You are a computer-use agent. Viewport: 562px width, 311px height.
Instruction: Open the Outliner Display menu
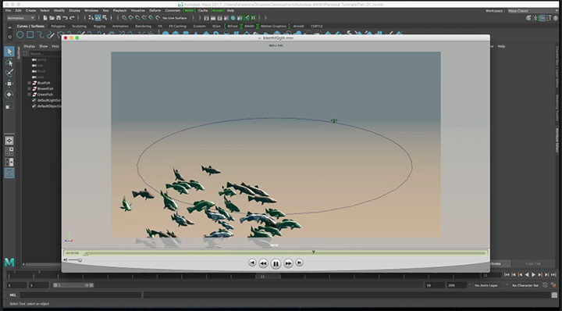point(30,46)
